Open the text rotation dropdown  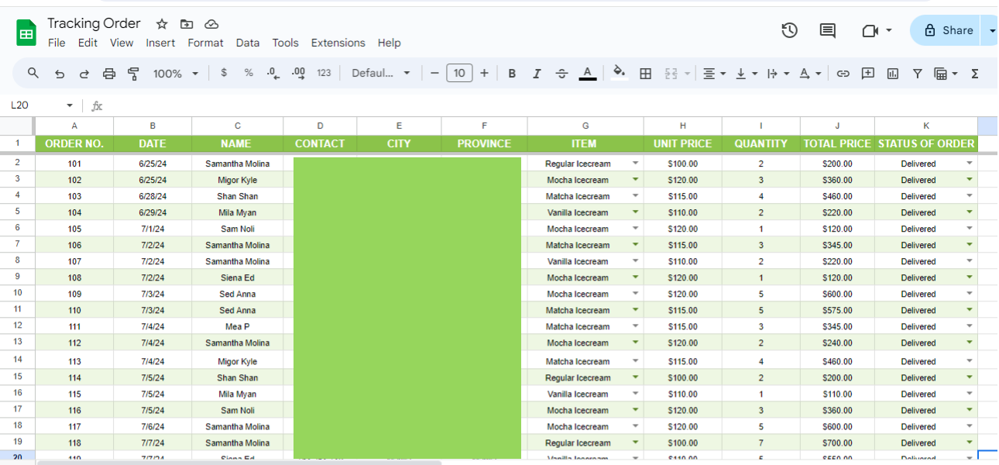[810, 74]
